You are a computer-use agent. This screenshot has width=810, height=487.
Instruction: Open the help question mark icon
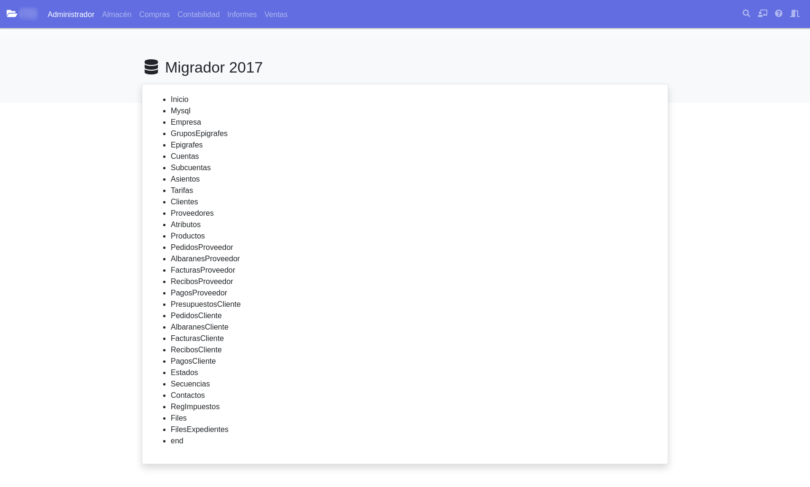pos(778,14)
